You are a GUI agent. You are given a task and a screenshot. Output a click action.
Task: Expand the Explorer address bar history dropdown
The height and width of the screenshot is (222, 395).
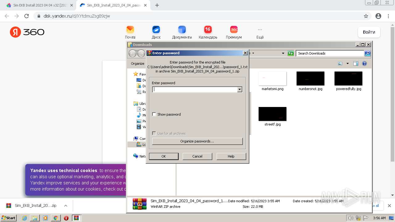[283, 53]
